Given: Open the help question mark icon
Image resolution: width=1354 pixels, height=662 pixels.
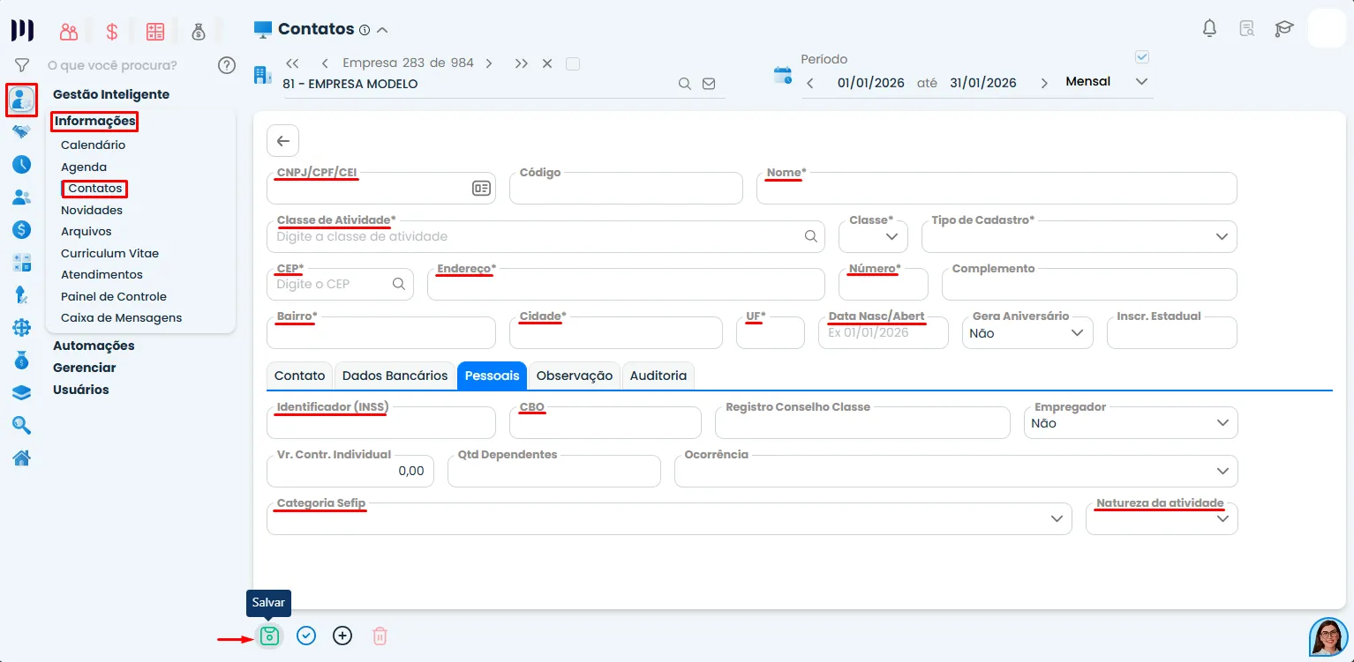Looking at the screenshot, I should [x=227, y=65].
